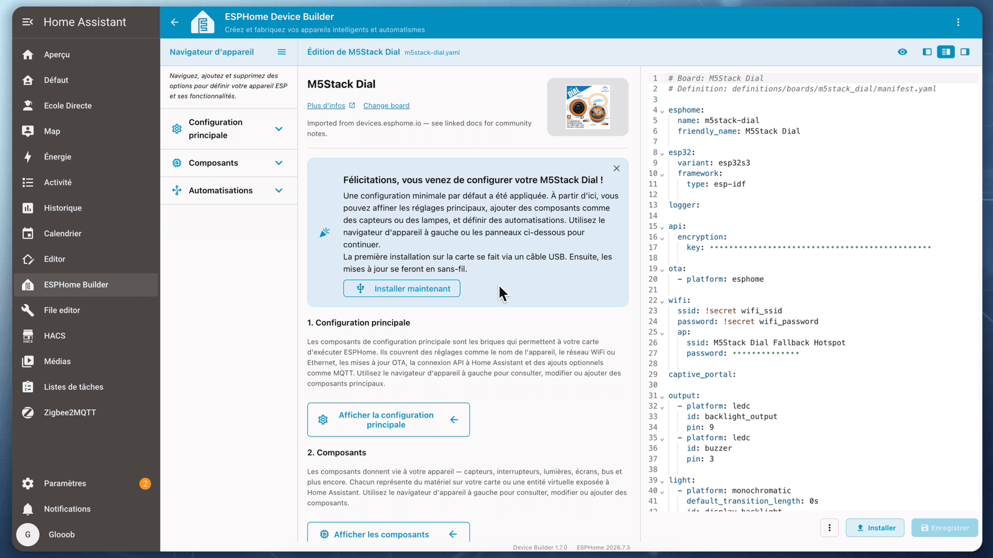
Task: Click Afficher les composants button
Action: point(389,533)
